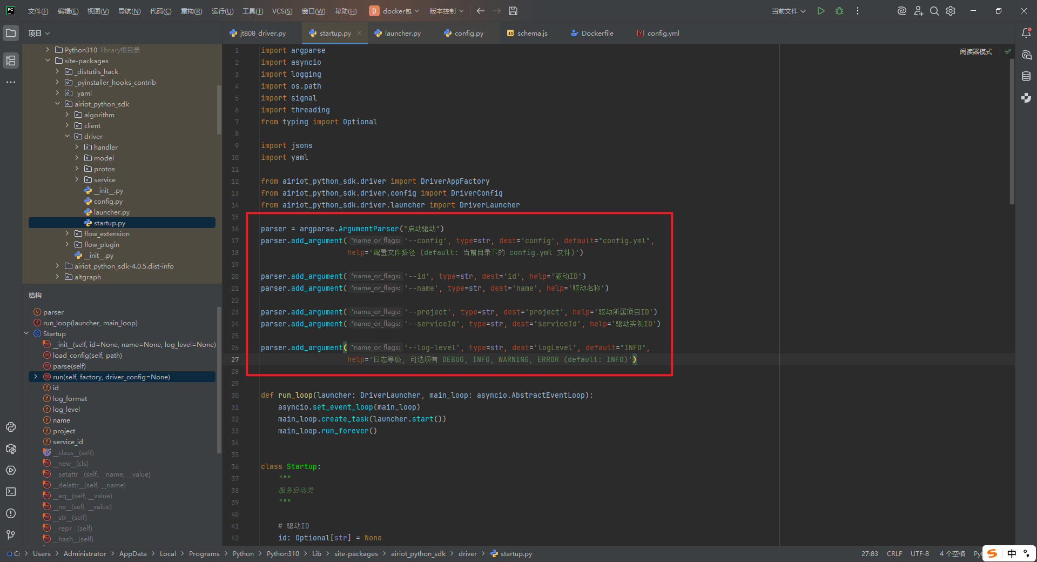Select load_config(self, path) in Structure
The width and height of the screenshot is (1037, 562).
point(87,355)
